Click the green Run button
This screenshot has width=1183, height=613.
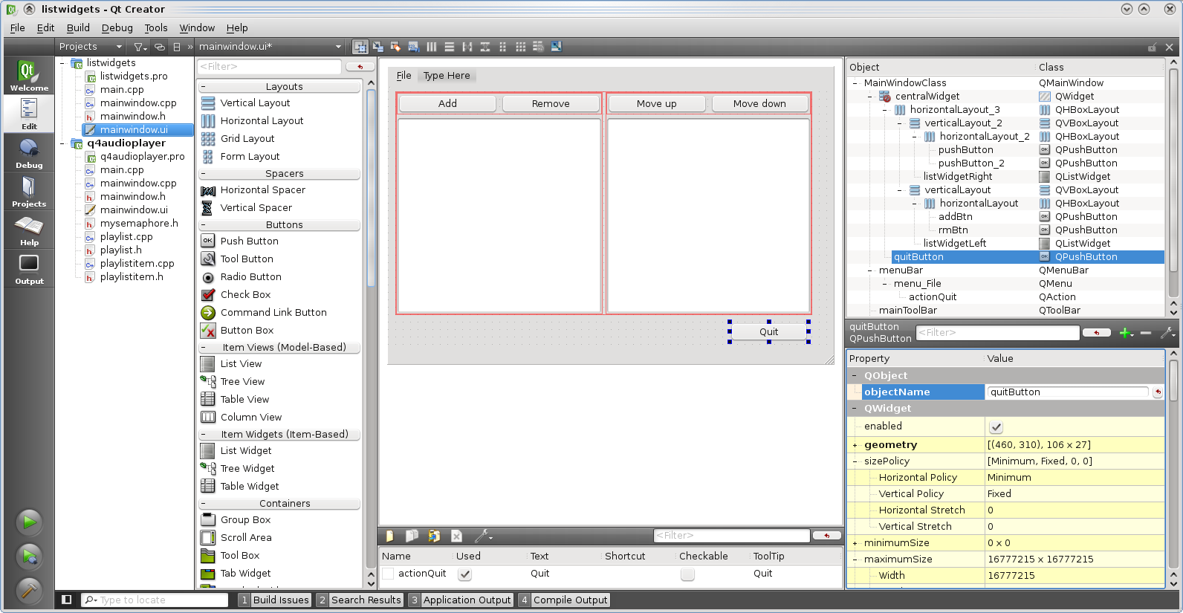[29, 522]
